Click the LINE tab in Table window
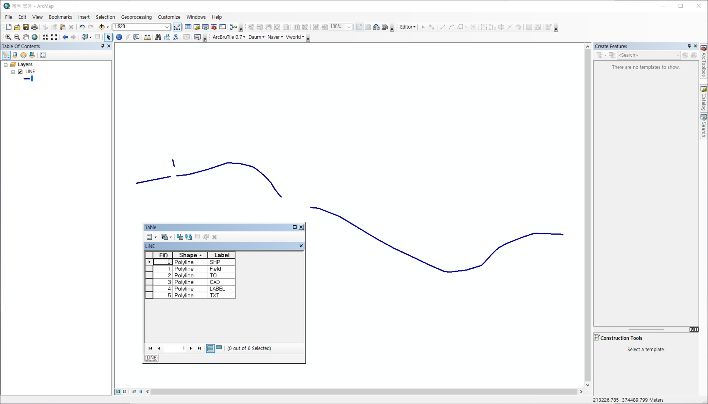This screenshot has height=404, width=708. click(152, 358)
